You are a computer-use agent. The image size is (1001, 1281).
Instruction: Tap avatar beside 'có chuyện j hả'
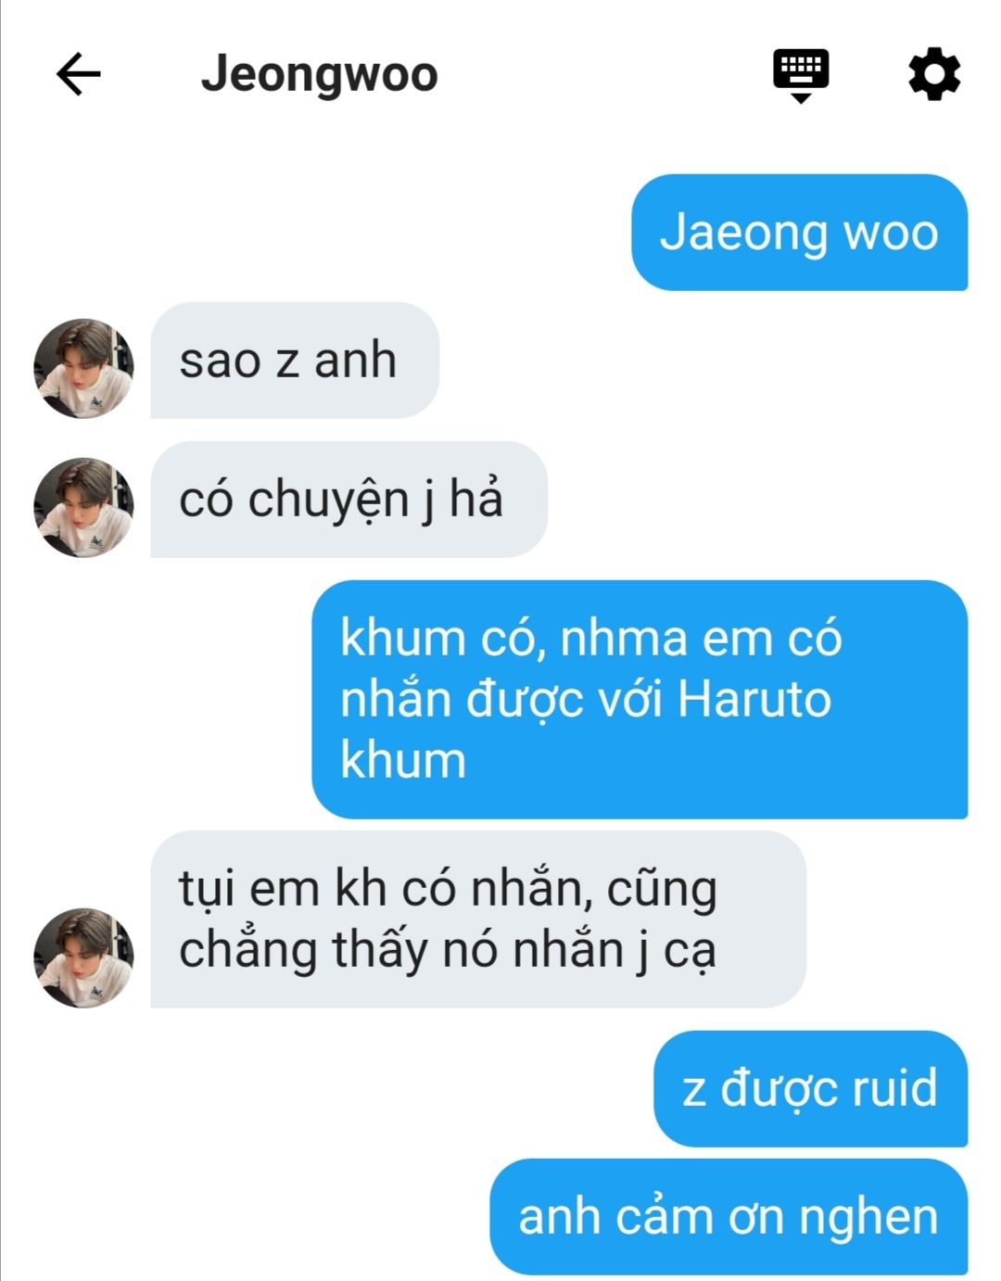click(83, 507)
